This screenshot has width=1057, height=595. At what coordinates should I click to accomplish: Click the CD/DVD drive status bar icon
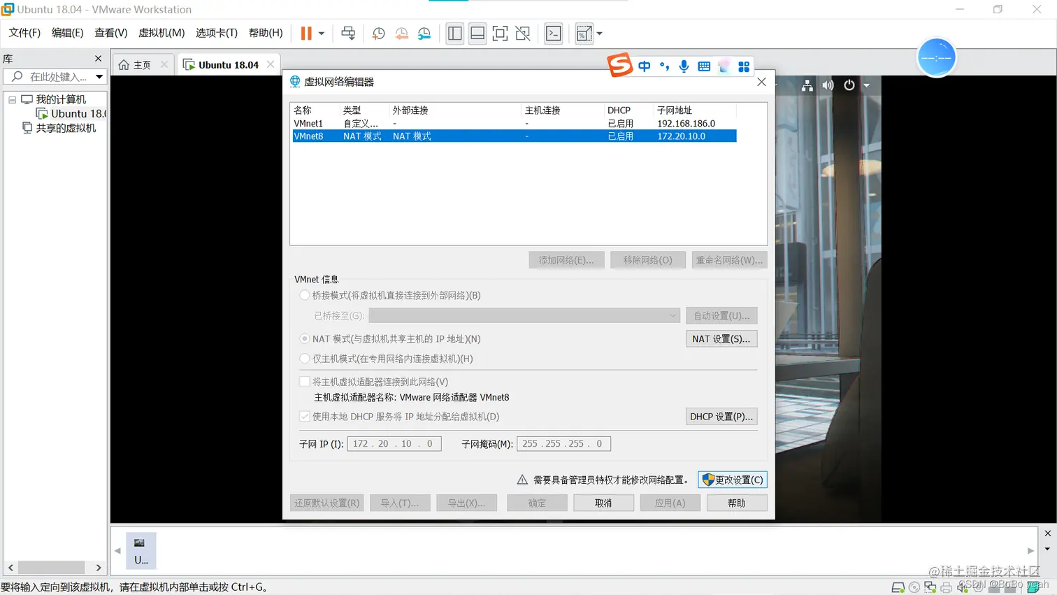point(914,587)
